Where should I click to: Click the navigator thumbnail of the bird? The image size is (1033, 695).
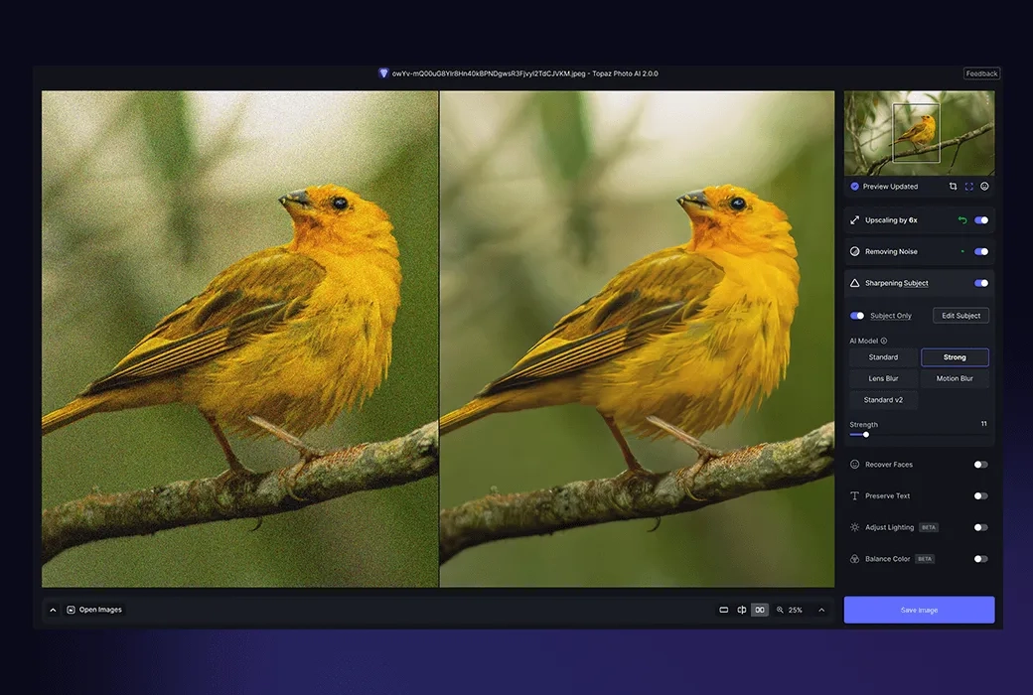(919, 133)
